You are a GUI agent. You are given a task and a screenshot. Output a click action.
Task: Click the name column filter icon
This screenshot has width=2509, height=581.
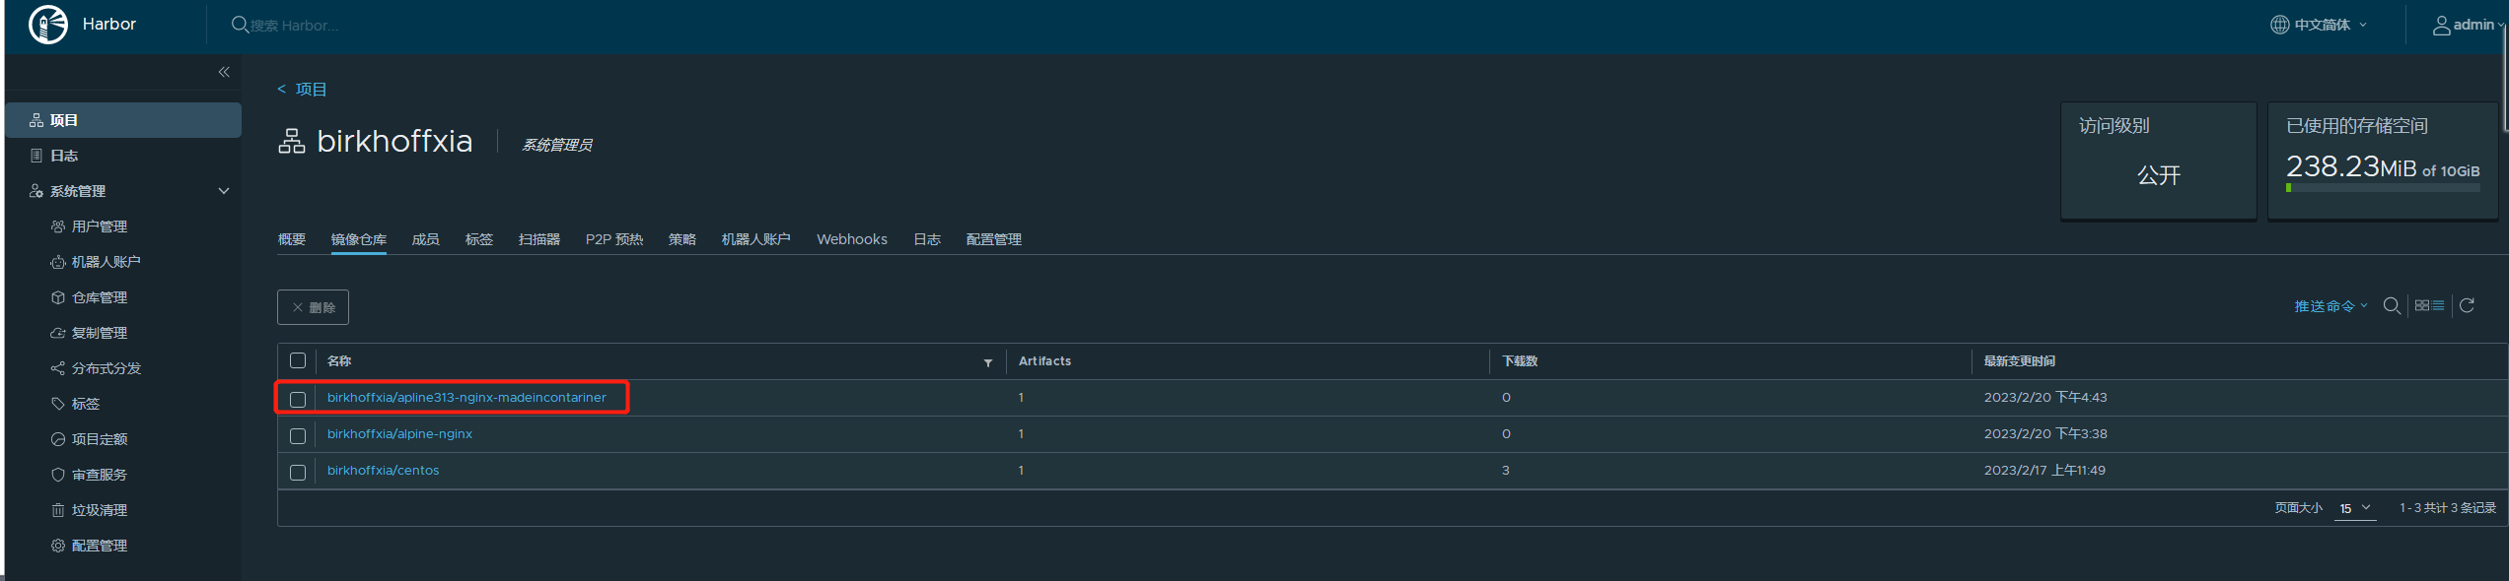click(x=987, y=362)
